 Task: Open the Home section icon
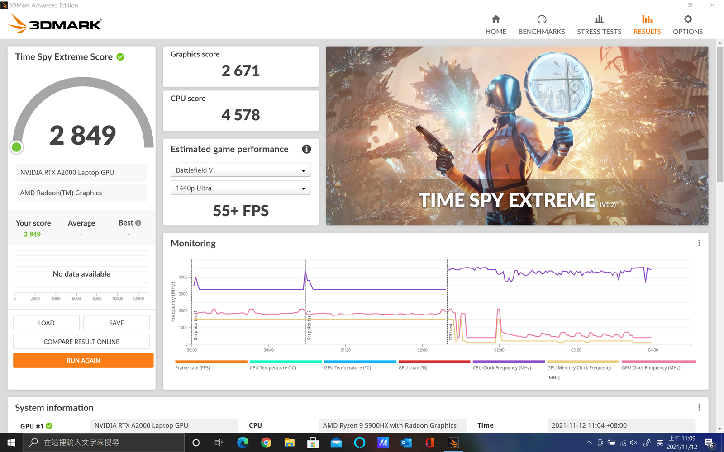click(496, 19)
